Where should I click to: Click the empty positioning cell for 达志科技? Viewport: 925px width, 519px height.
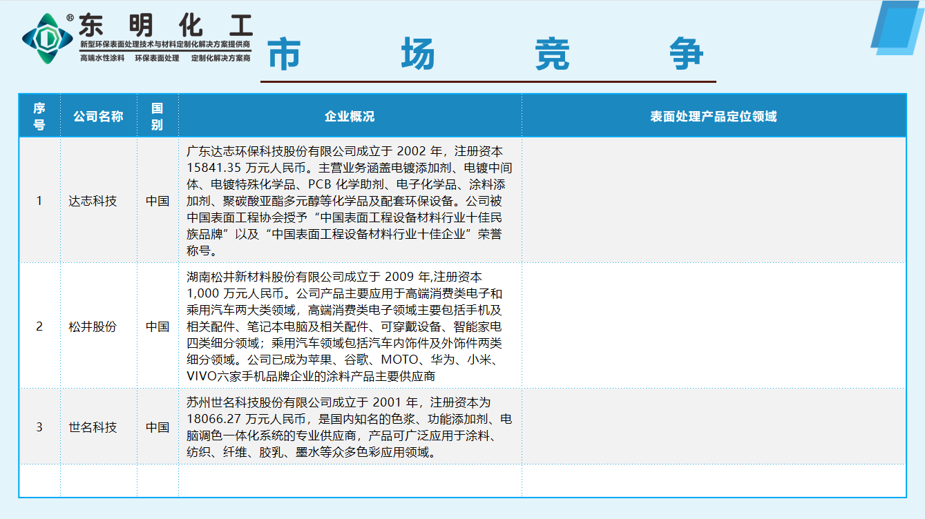point(714,201)
